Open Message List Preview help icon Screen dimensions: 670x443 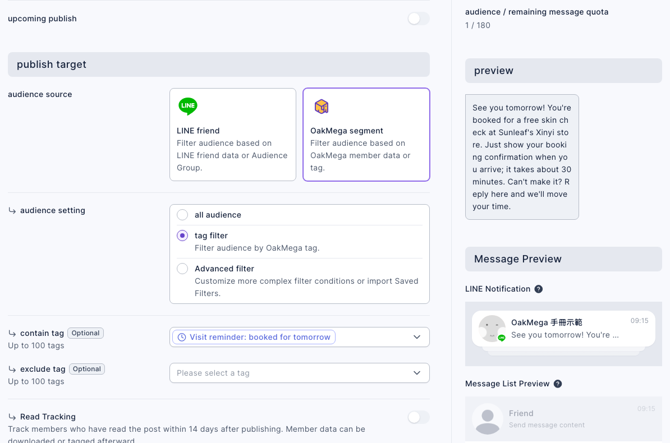click(558, 384)
